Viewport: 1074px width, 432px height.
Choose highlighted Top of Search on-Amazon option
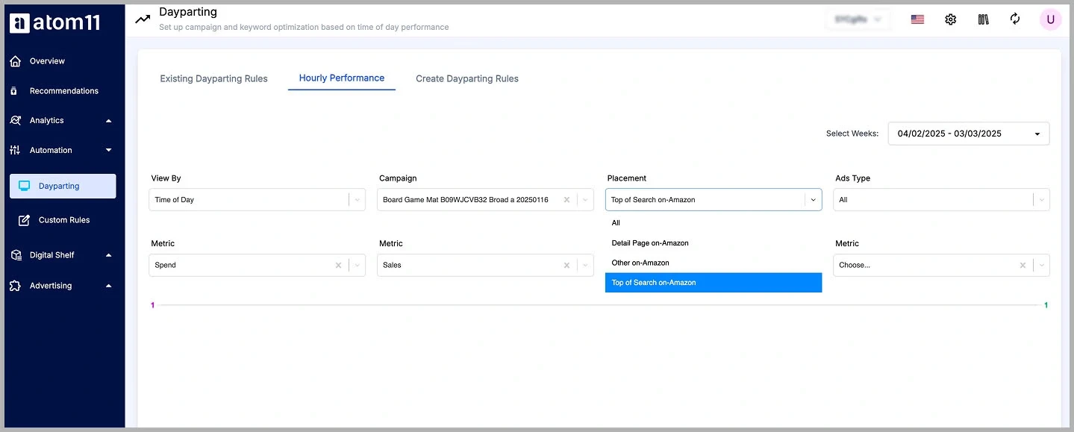click(714, 283)
